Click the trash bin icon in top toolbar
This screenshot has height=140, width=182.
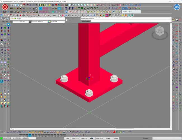(x=123, y=5)
